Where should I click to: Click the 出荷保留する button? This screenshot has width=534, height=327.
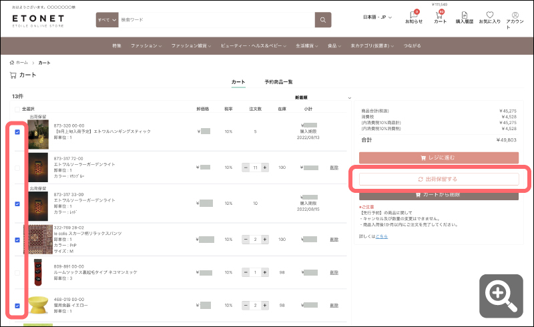click(x=439, y=179)
